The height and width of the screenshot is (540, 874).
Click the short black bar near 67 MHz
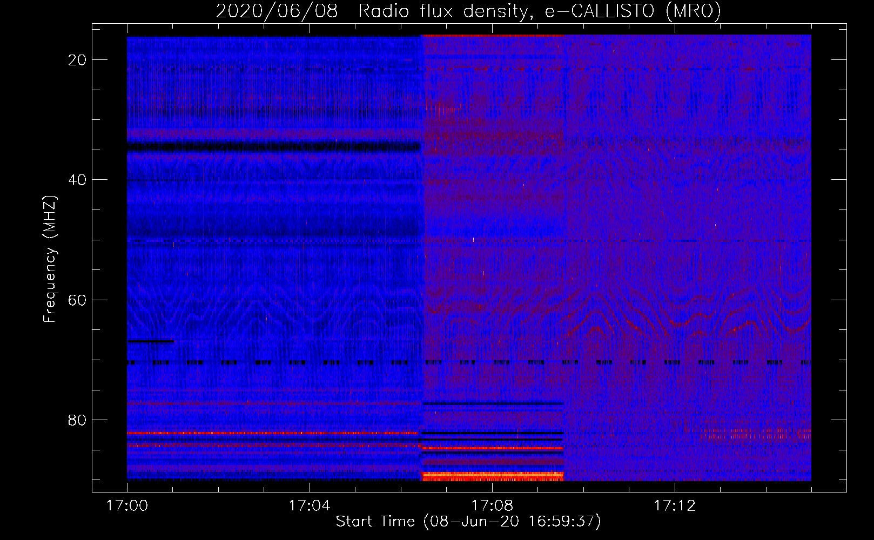pyautogui.click(x=151, y=341)
